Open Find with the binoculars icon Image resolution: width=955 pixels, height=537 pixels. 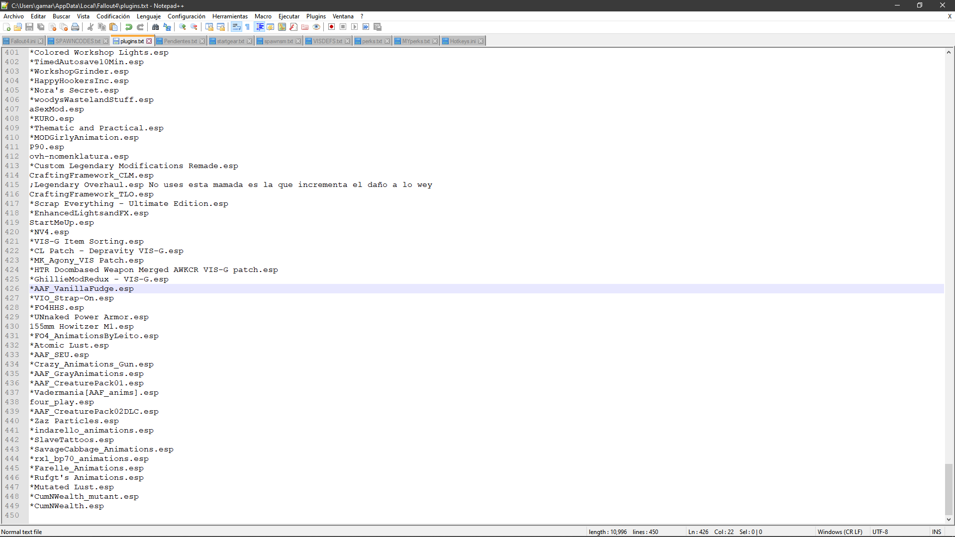click(156, 27)
